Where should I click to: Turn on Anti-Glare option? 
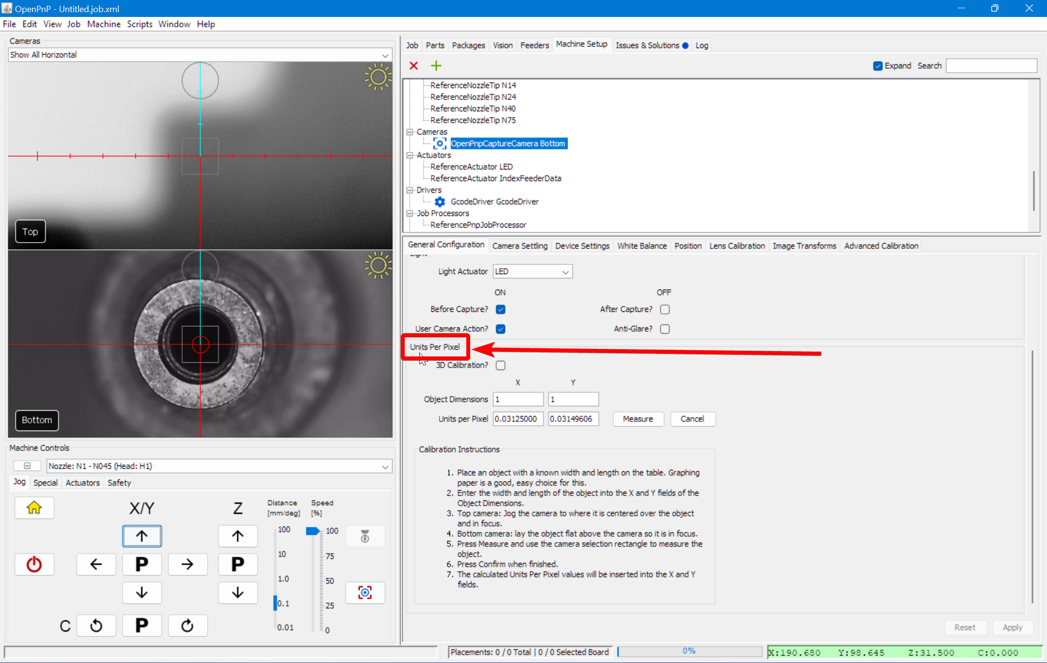[x=665, y=328]
